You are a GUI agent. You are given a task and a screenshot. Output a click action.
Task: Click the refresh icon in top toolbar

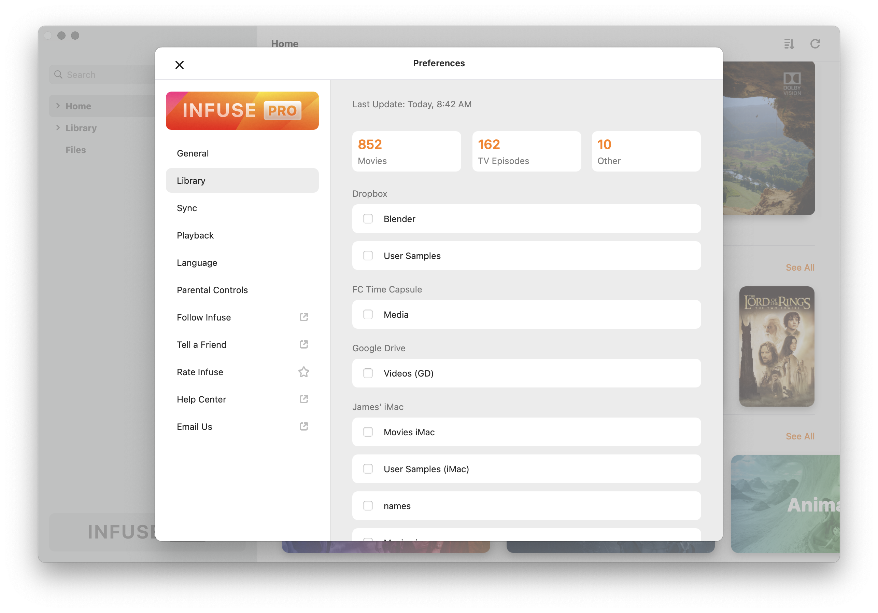point(815,44)
